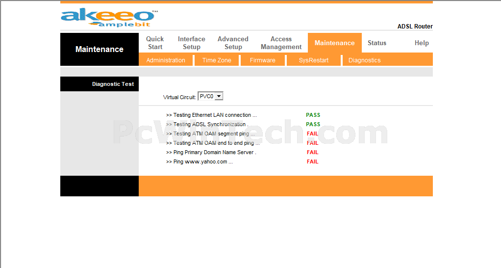
Task: Go to Access Management tab
Action: point(281,43)
